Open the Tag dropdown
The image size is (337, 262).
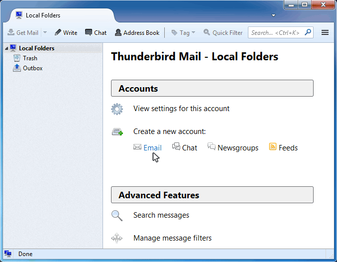coord(183,33)
